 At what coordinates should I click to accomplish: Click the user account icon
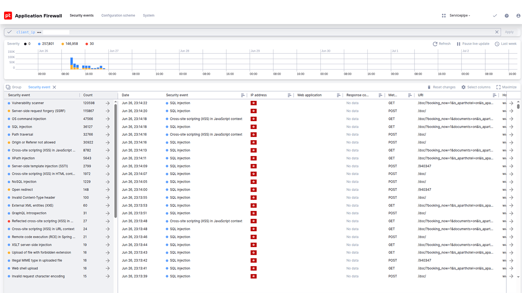tap(518, 16)
